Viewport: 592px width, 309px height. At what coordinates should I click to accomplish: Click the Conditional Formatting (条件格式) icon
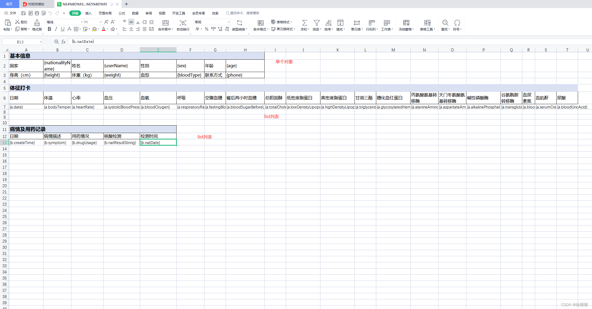261,23
